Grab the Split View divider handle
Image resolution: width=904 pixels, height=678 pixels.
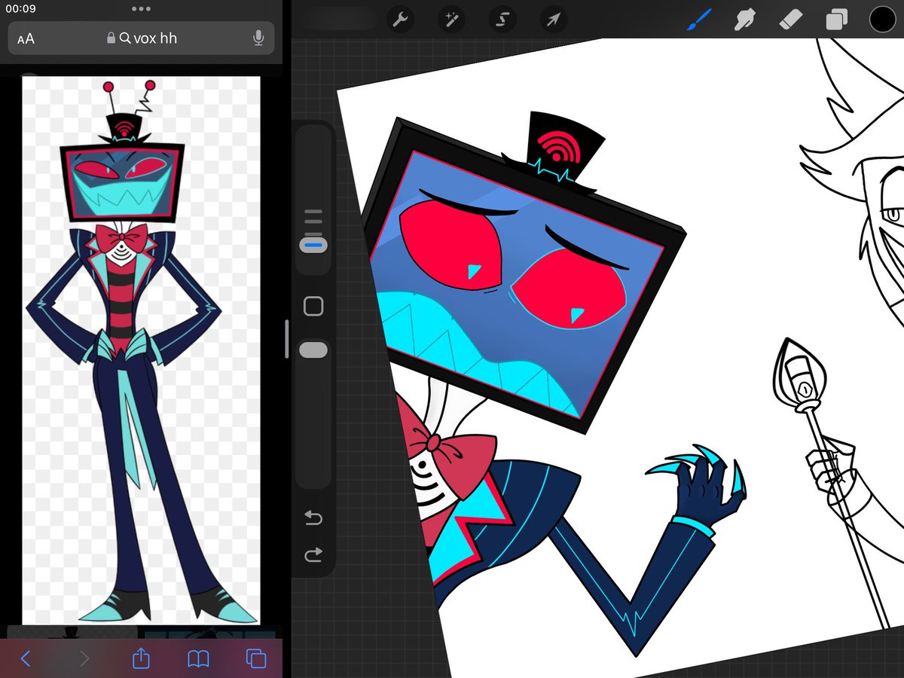(x=287, y=339)
